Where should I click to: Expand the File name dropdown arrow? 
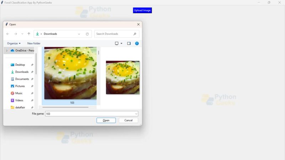coord(136,114)
